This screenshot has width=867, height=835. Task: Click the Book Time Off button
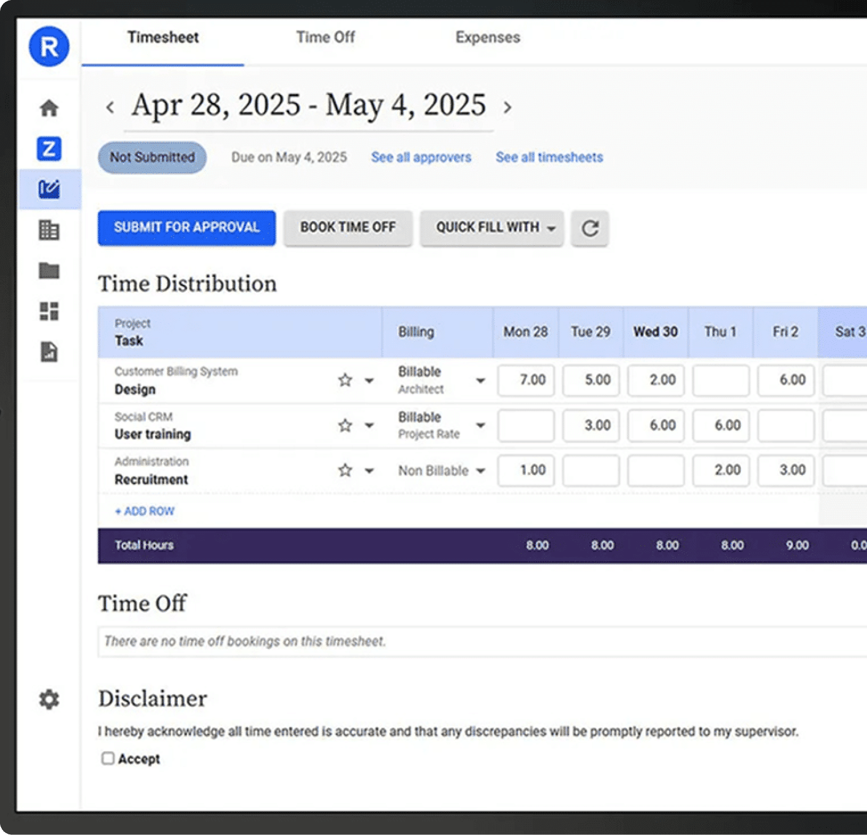coord(348,228)
